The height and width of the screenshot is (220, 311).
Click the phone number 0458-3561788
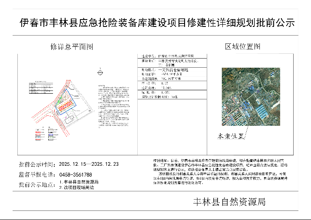tap(75, 174)
